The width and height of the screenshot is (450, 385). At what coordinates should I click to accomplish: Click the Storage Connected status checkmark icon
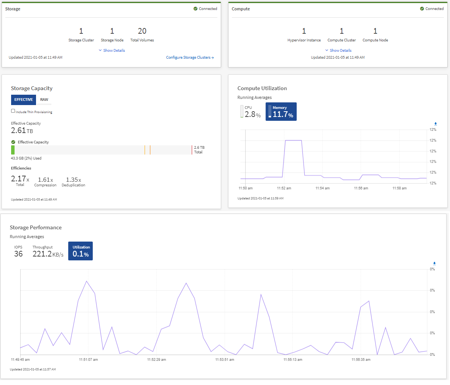[x=195, y=9]
